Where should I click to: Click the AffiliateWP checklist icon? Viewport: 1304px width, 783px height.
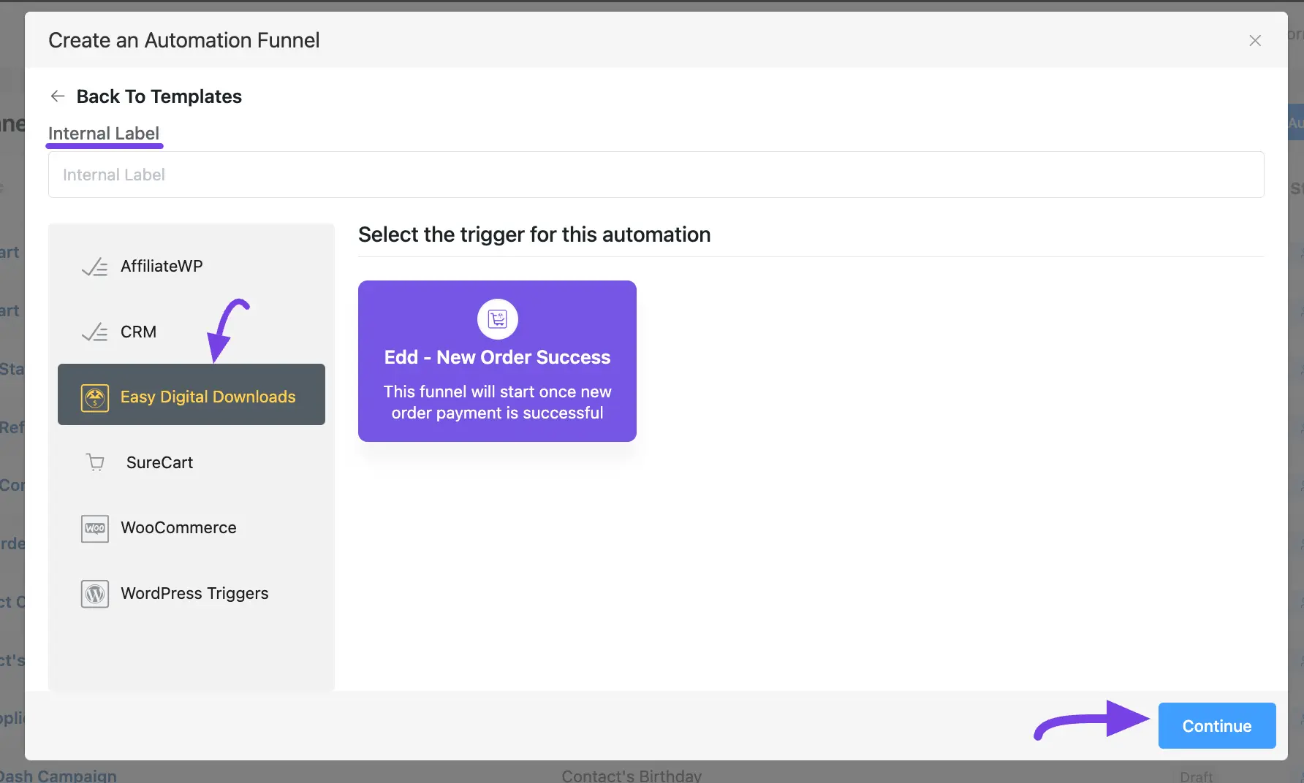click(x=94, y=267)
